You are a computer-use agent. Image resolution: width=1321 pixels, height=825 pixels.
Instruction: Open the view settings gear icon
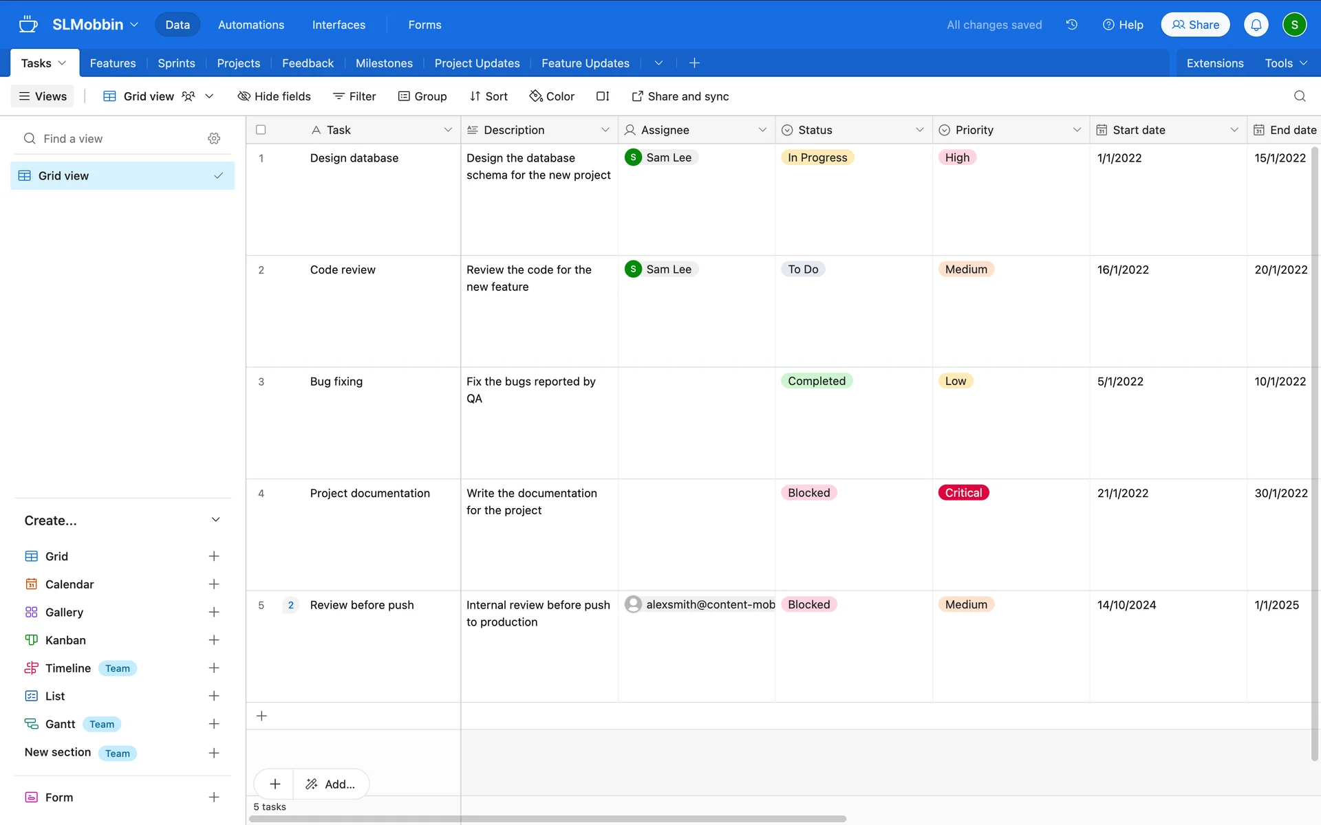tap(214, 139)
